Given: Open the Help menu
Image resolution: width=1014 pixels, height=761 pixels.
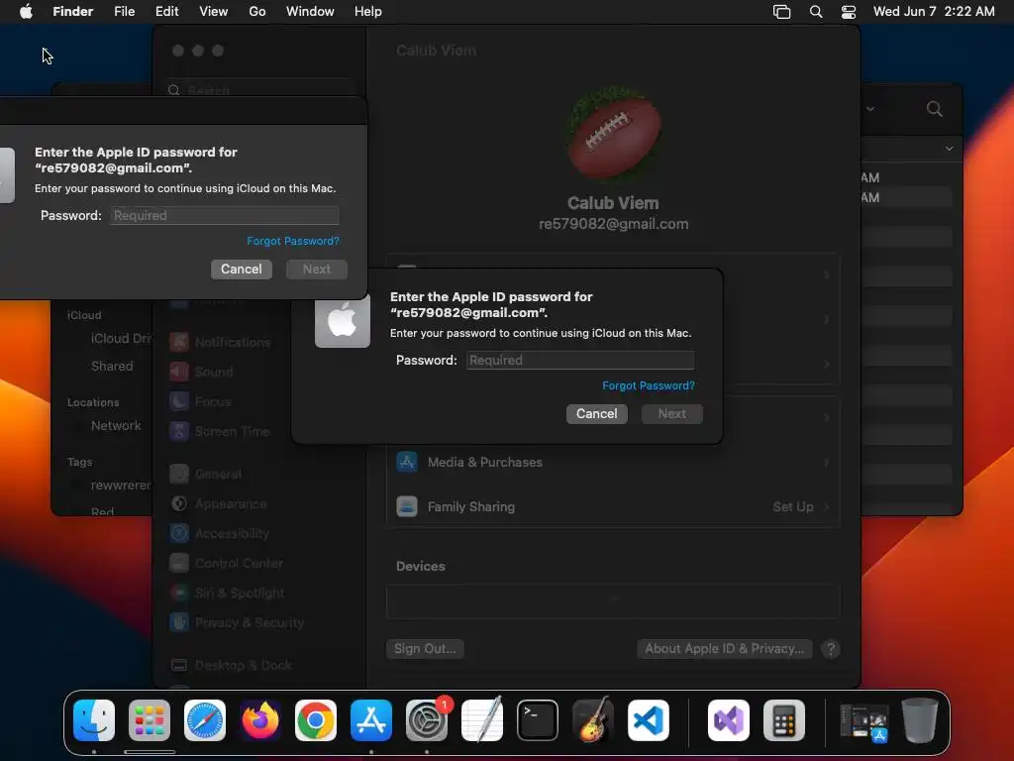Looking at the screenshot, I should (x=368, y=12).
